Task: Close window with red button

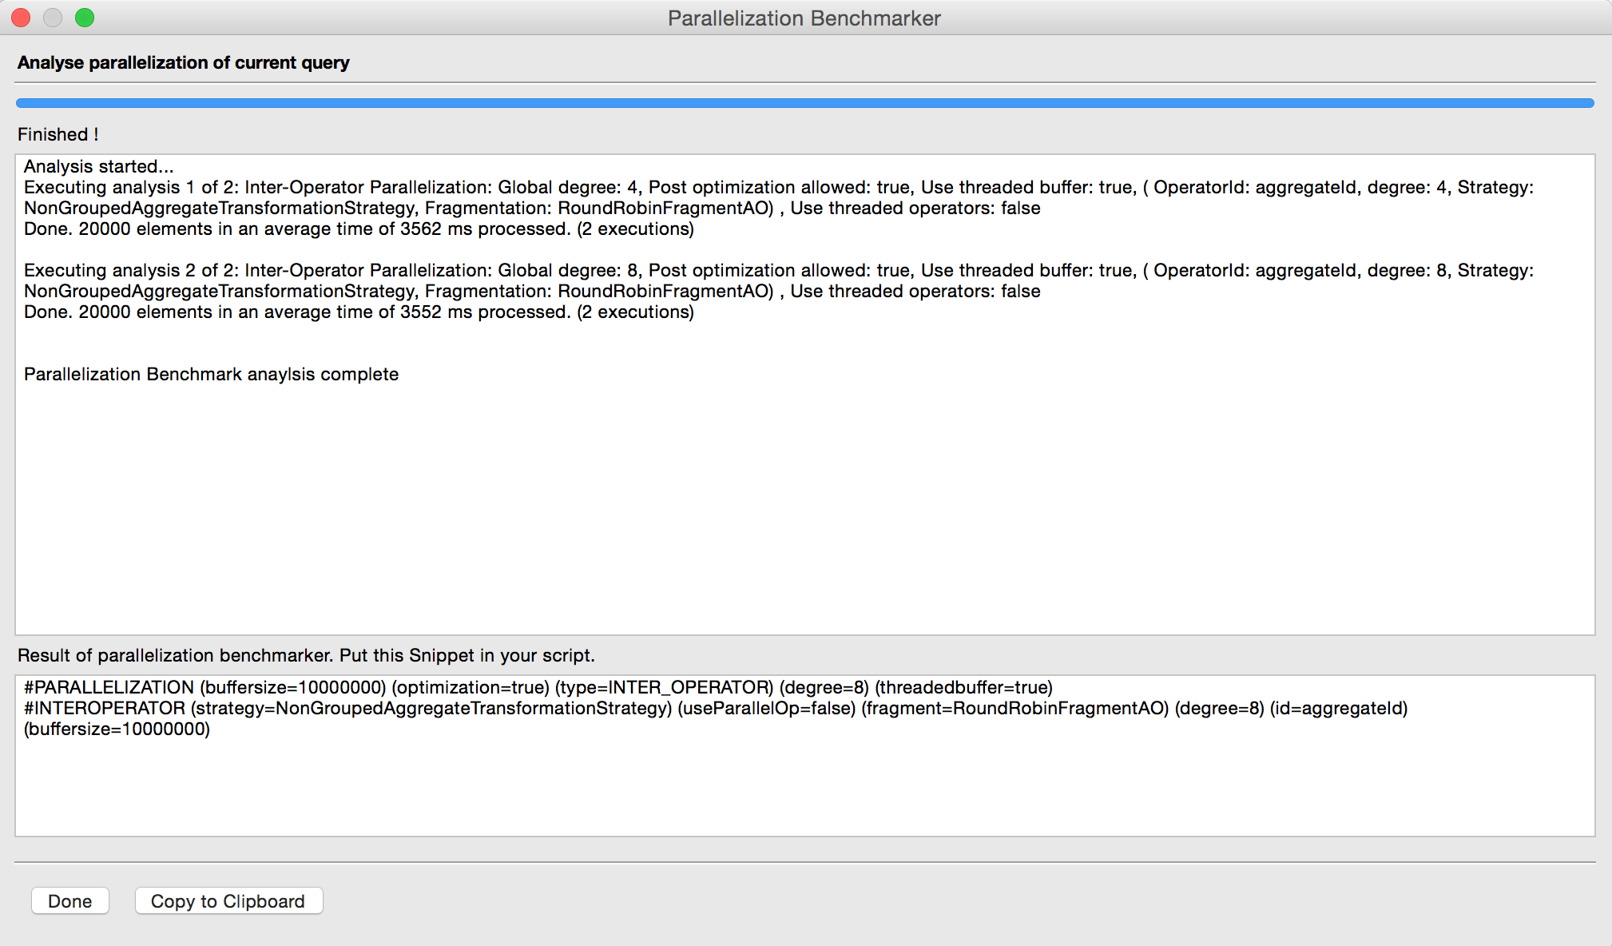Action: pyautogui.click(x=22, y=18)
